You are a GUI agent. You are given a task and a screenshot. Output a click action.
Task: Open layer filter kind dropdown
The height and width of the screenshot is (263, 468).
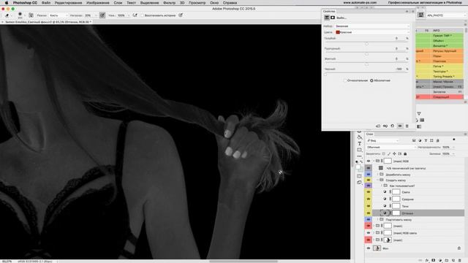point(382,140)
